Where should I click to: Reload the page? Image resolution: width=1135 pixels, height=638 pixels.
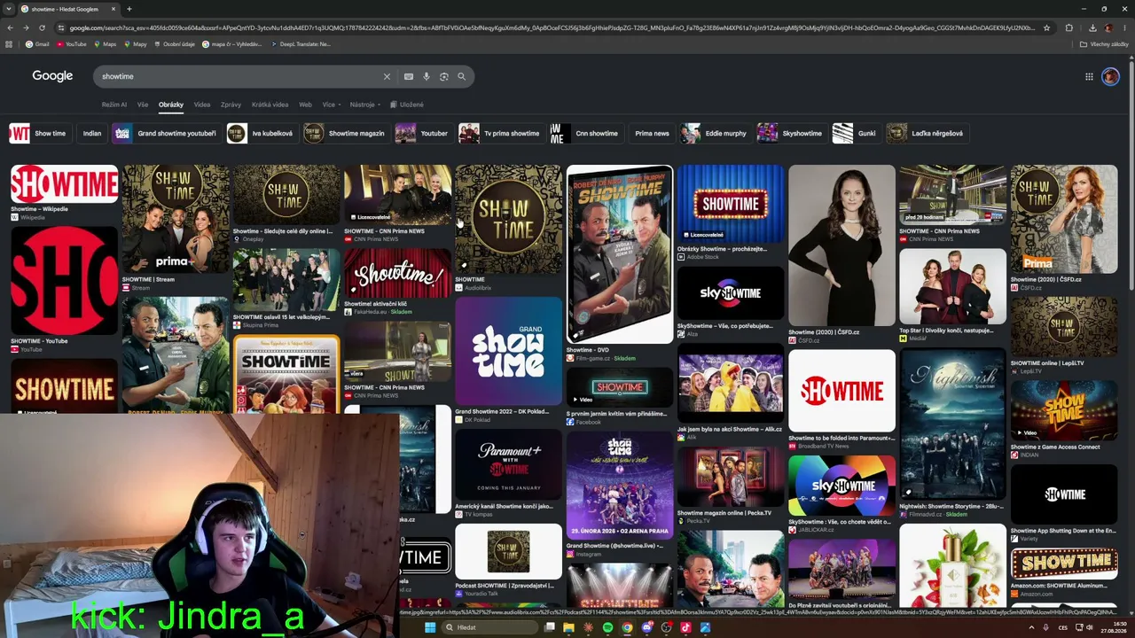pos(42,27)
